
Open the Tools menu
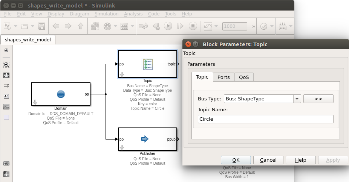170,14
